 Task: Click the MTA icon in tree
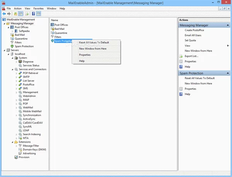point(20,138)
